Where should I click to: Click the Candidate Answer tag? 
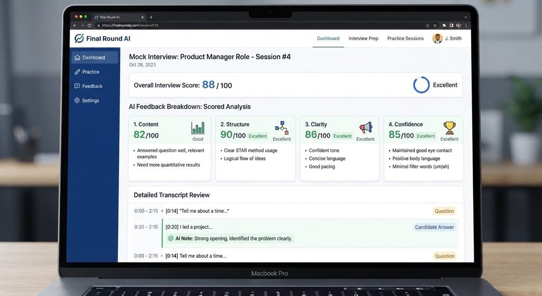[435, 227]
